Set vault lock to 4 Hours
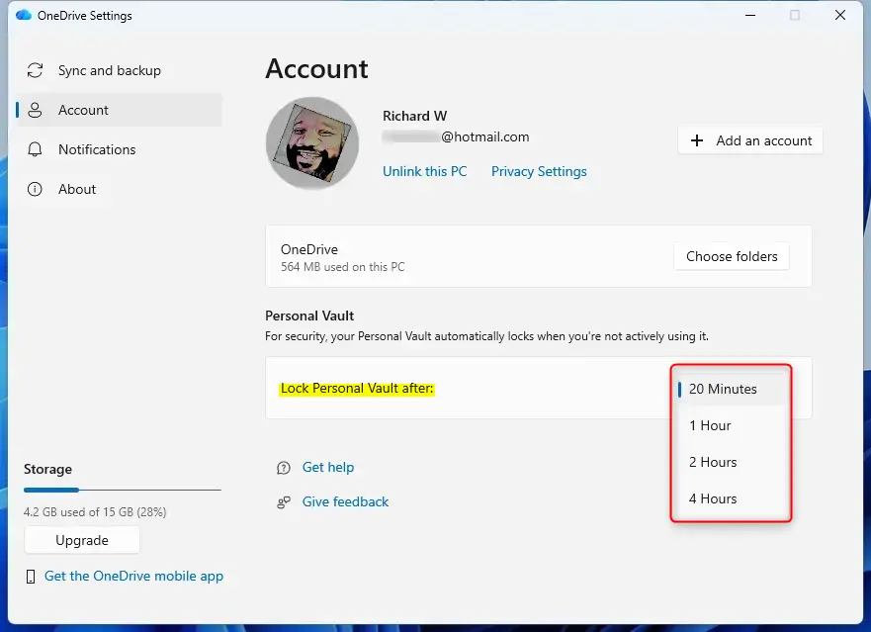The height and width of the screenshot is (632, 871). [x=731, y=499]
